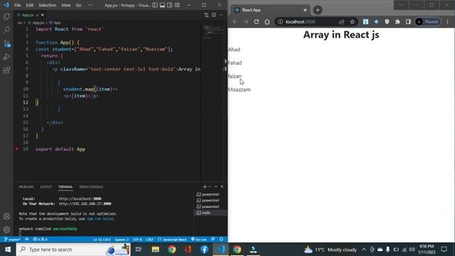Go to Chrome home page

point(267,22)
